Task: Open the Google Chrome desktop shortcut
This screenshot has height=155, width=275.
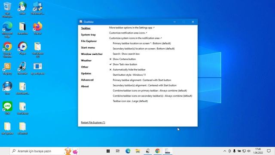Action: click(x=7, y=50)
